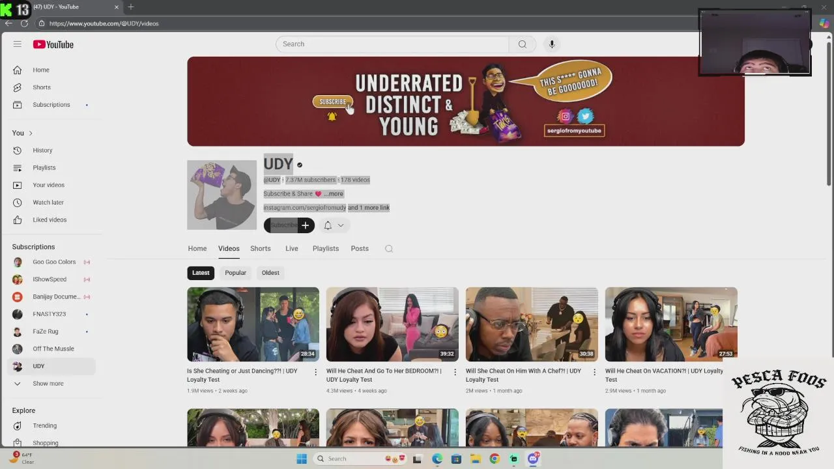
Task: Expand channel description with ...more
Action: (333, 193)
